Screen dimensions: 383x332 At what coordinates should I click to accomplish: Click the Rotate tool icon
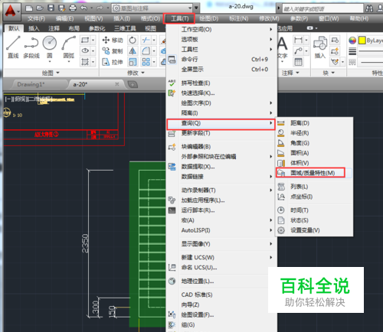(x=133, y=40)
